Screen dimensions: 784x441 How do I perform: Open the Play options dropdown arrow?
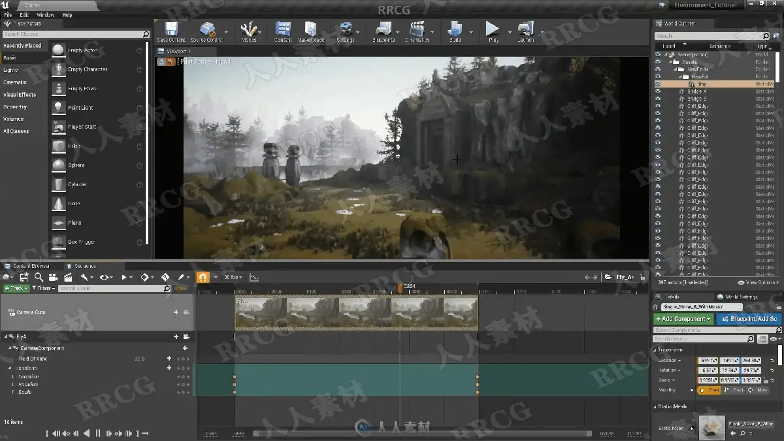click(x=509, y=31)
